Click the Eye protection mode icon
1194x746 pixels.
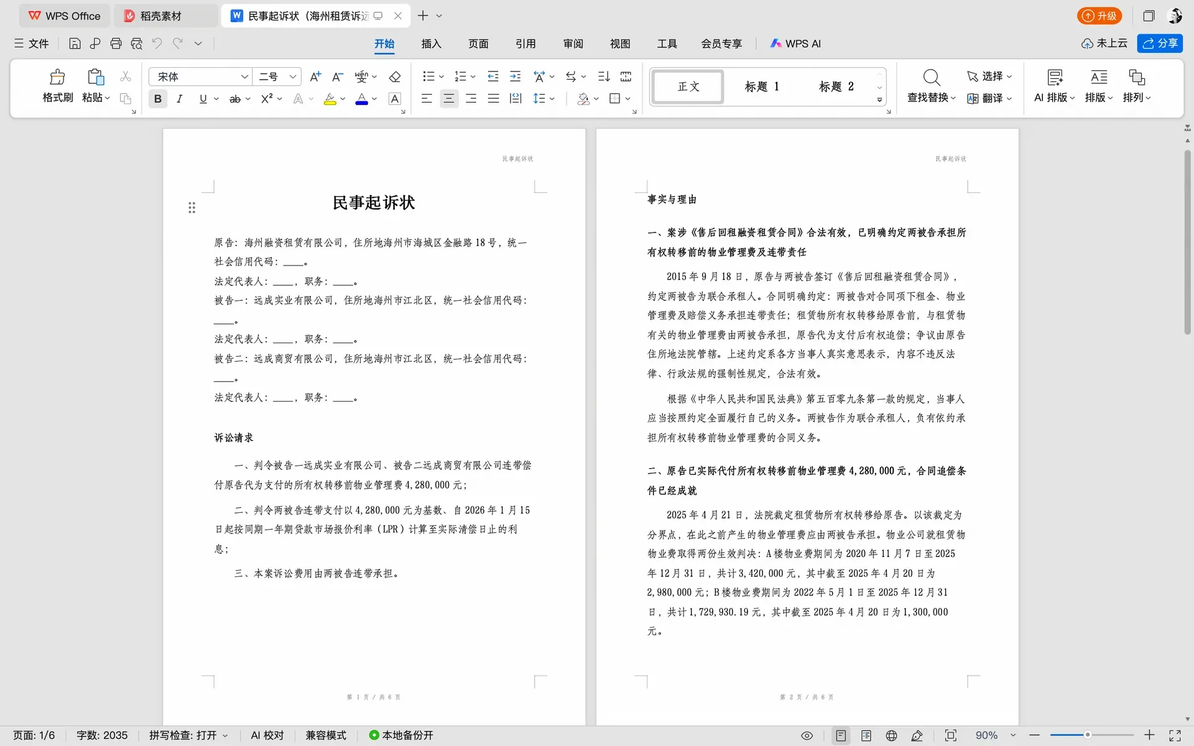point(807,735)
